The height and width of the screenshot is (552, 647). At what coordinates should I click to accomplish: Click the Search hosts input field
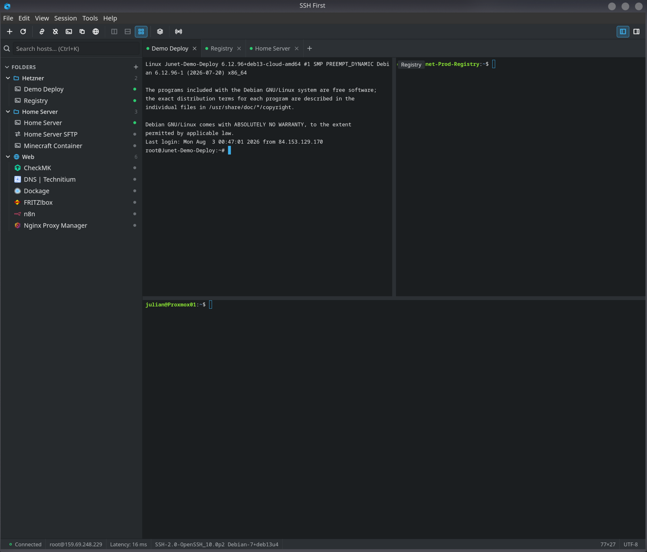pyautogui.click(x=76, y=49)
